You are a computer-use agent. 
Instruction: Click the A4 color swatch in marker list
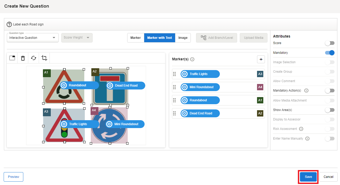pyautogui.click(x=260, y=87)
